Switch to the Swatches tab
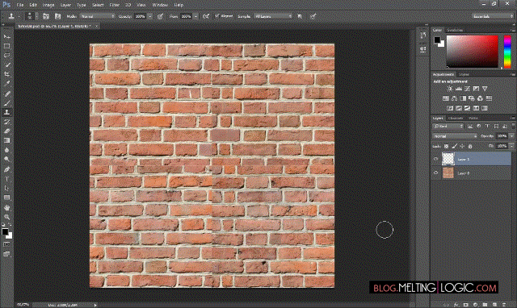Screen dimensions: 517x308 455,30
